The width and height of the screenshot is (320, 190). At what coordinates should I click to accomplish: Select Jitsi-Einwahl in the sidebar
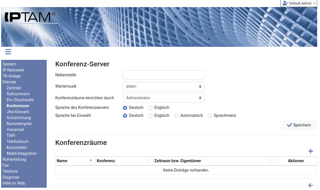pyautogui.click(x=18, y=112)
